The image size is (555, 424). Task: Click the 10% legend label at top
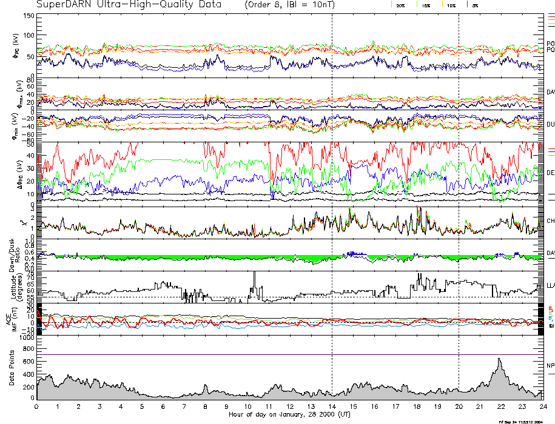pos(450,5)
